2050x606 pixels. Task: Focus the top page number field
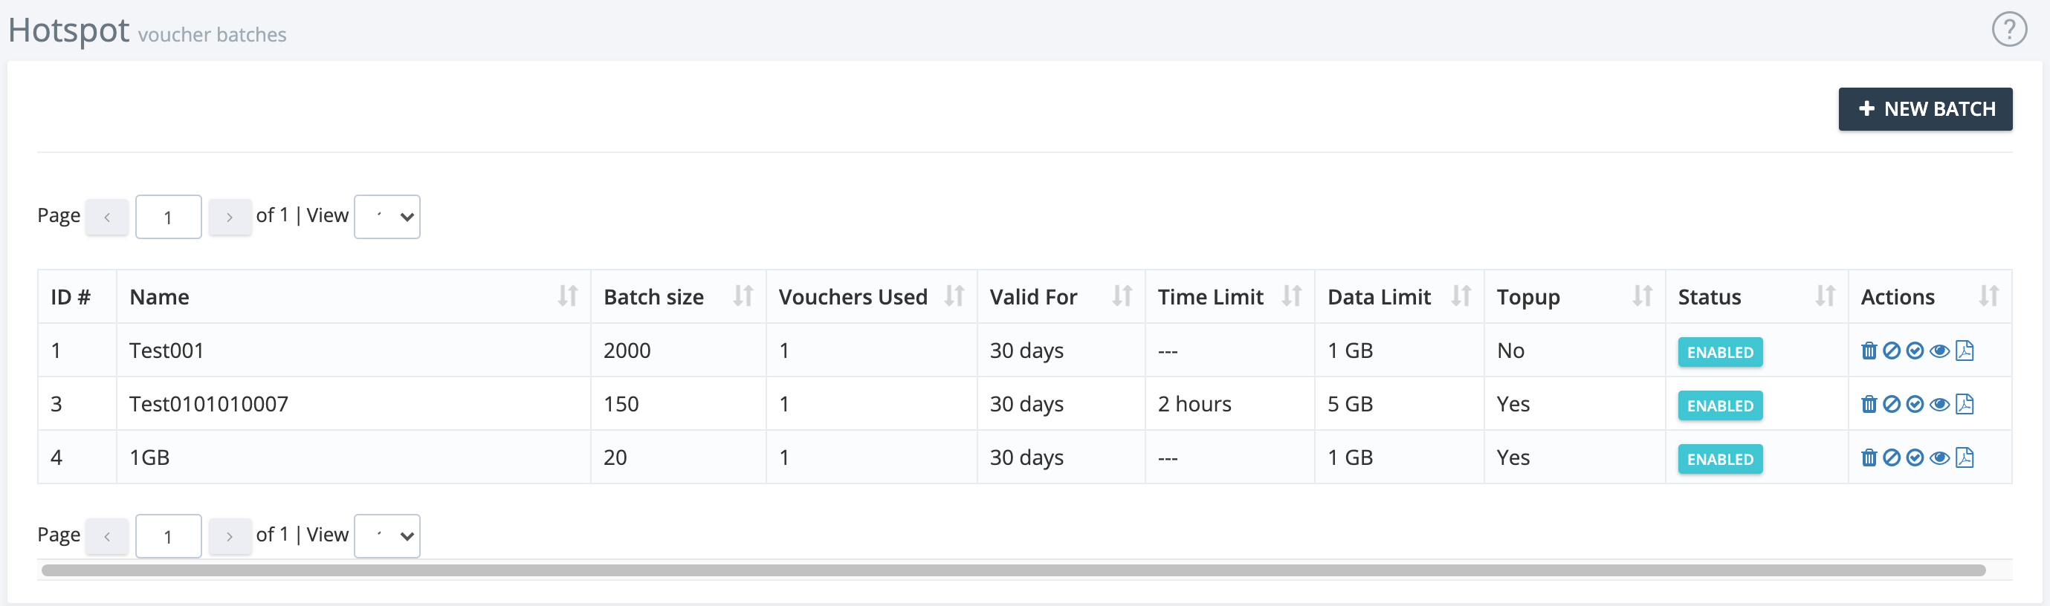tap(168, 217)
